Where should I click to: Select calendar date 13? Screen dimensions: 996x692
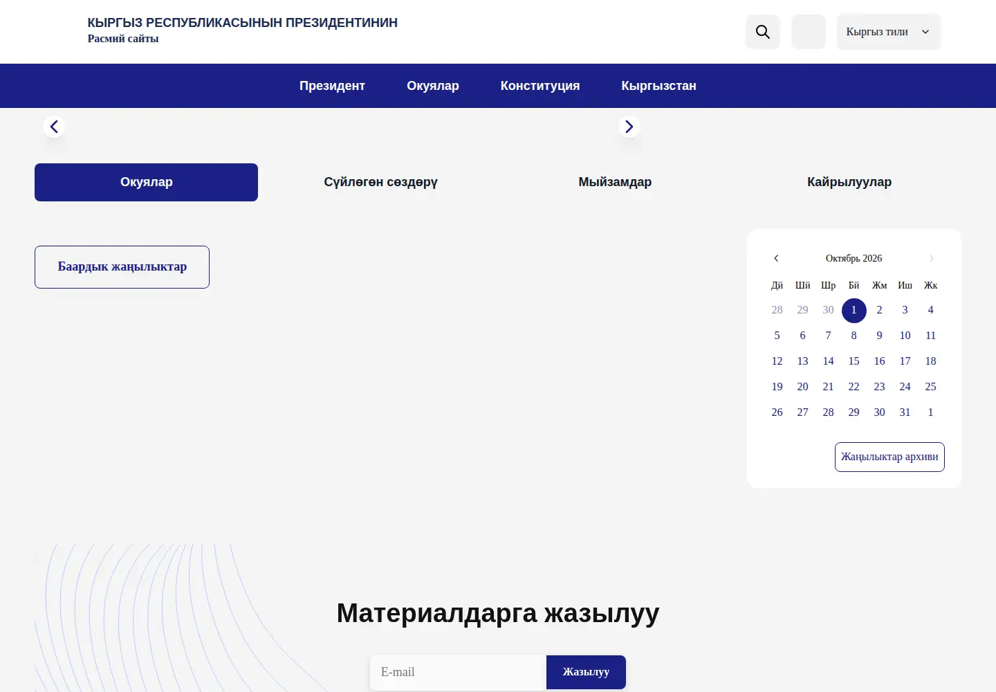[802, 361]
